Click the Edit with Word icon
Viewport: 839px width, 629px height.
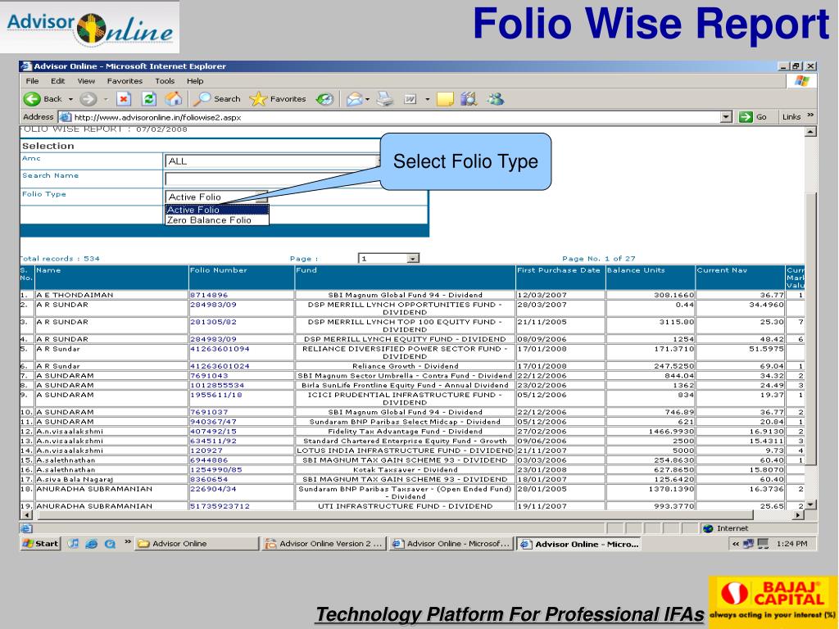410,99
